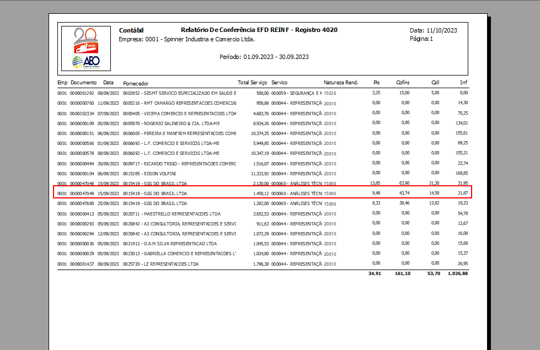Click the 'Data: 11/10/2023' text
This screenshot has width=540, height=350.
click(x=433, y=30)
